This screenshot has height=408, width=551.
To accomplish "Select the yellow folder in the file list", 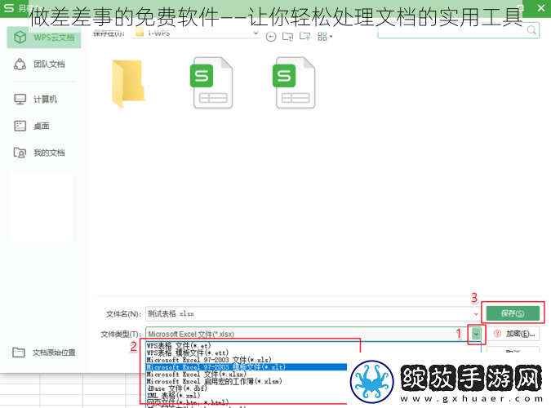I will tap(128, 83).
